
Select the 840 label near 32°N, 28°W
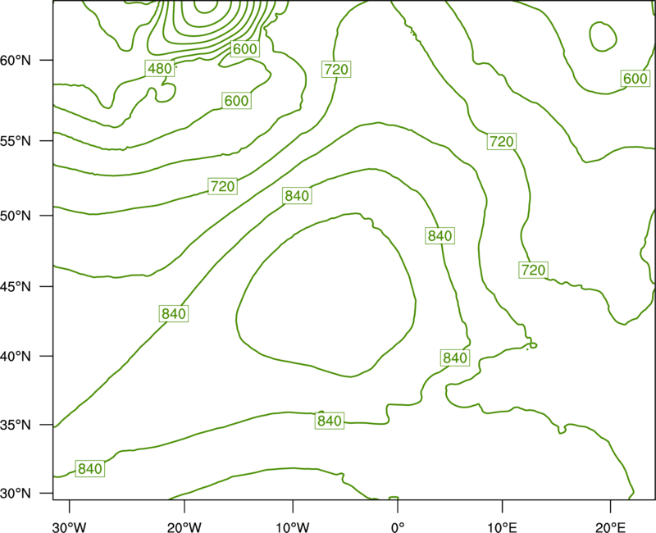click(x=90, y=468)
